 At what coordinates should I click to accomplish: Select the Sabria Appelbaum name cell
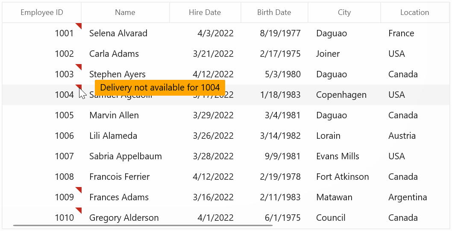coord(125,156)
